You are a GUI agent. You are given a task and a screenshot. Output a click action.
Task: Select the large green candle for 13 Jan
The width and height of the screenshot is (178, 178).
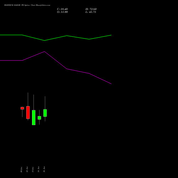coord(34,117)
